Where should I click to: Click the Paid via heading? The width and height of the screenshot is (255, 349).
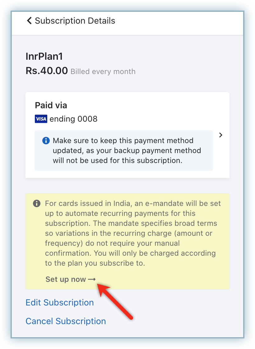pos(51,105)
